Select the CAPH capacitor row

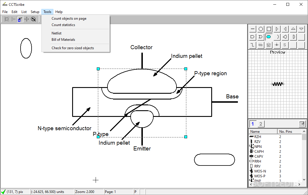[x=275, y=151]
